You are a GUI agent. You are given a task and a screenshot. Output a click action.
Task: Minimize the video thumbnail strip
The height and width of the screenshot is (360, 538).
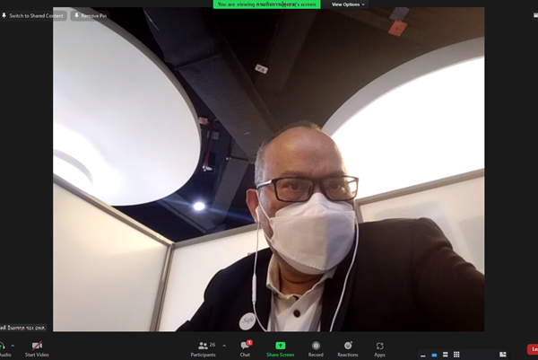[423, 355]
